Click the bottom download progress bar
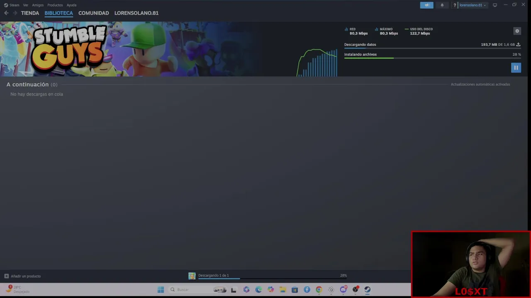Screen dimensions: 531x298 [x=273, y=279]
